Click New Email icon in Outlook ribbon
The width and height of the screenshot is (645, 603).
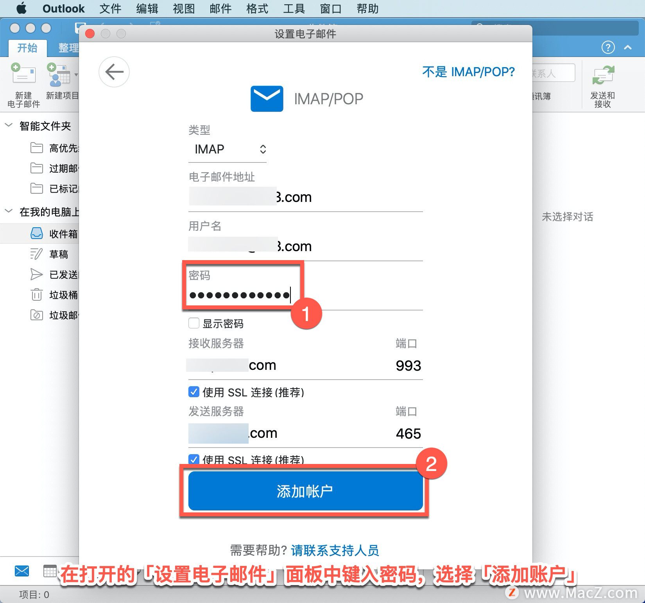point(23,74)
